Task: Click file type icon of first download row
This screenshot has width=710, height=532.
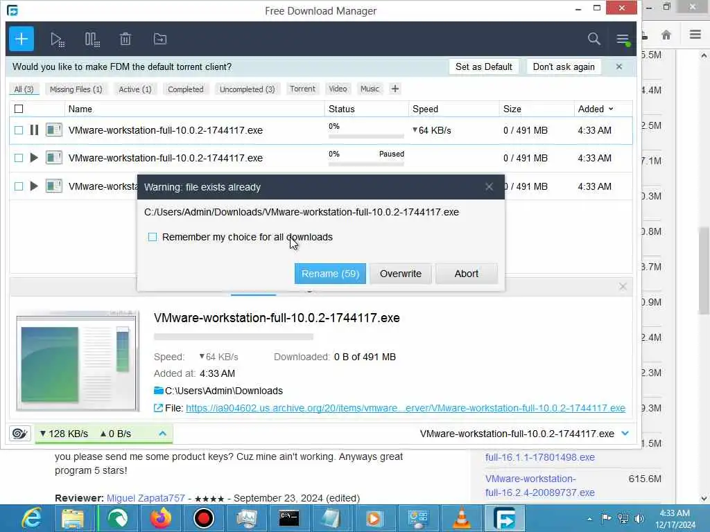Action: pyautogui.click(x=54, y=130)
